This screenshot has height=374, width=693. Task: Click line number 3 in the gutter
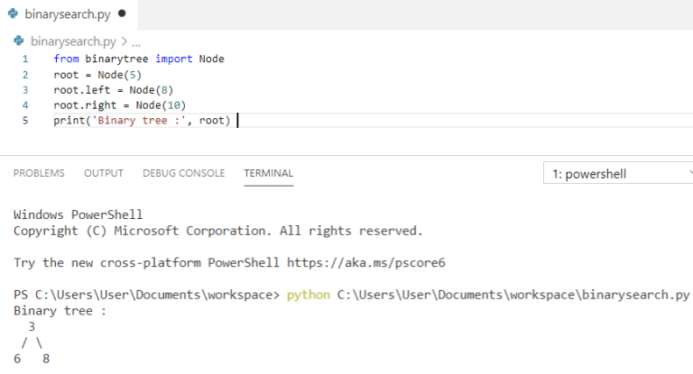pyautogui.click(x=25, y=90)
